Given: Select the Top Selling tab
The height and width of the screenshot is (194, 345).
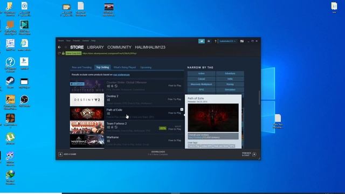Looking at the screenshot, I should [x=102, y=67].
